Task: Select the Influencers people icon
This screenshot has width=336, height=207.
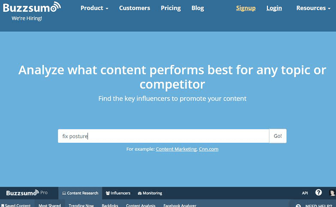Action: tap(108, 193)
